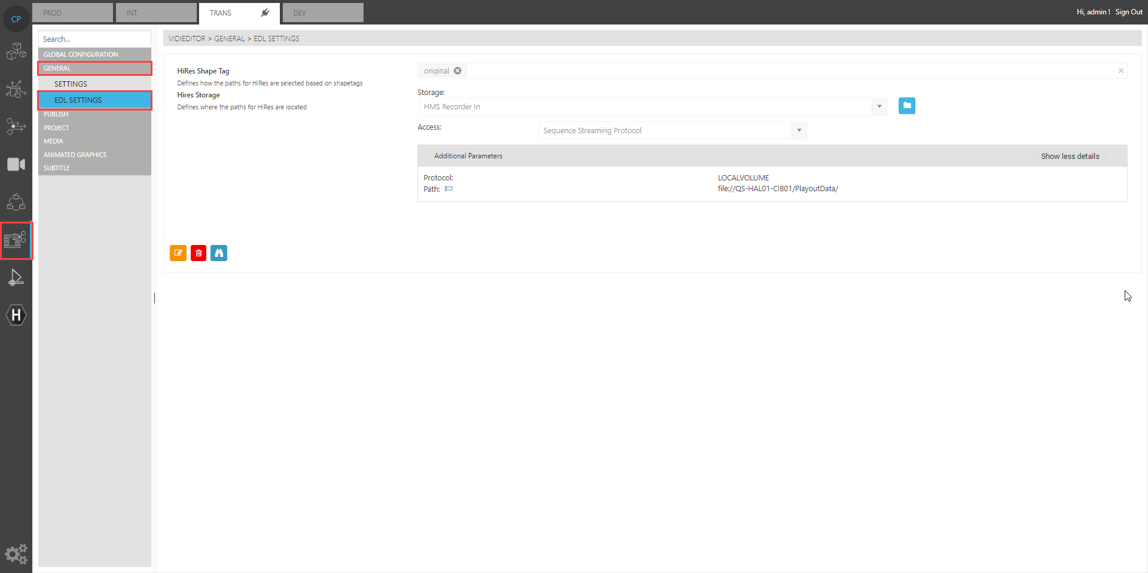Collapse details with Show less details
The height and width of the screenshot is (573, 1148).
1070,157
